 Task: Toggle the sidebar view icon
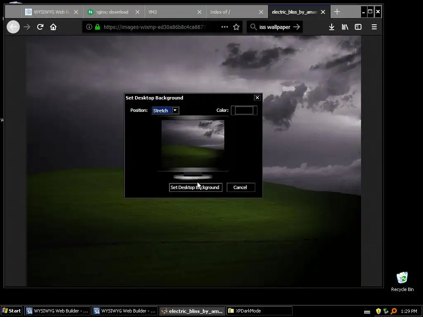pyautogui.click(x=358, y=27)
